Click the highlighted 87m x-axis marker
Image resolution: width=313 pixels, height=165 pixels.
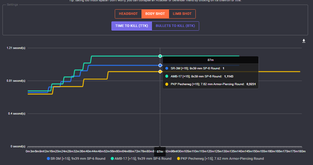click(x=160, y=152)
